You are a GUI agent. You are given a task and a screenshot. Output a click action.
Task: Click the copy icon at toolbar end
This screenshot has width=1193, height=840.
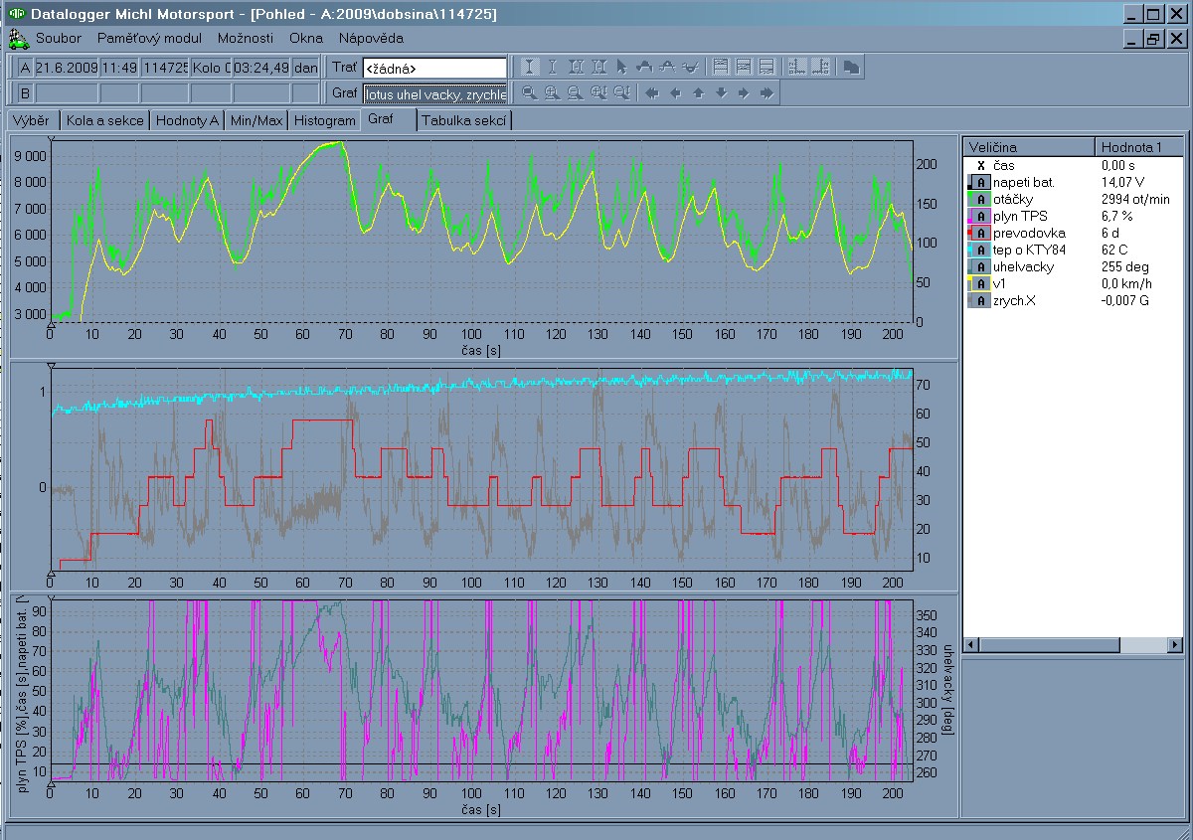click(x=850, y=68)
